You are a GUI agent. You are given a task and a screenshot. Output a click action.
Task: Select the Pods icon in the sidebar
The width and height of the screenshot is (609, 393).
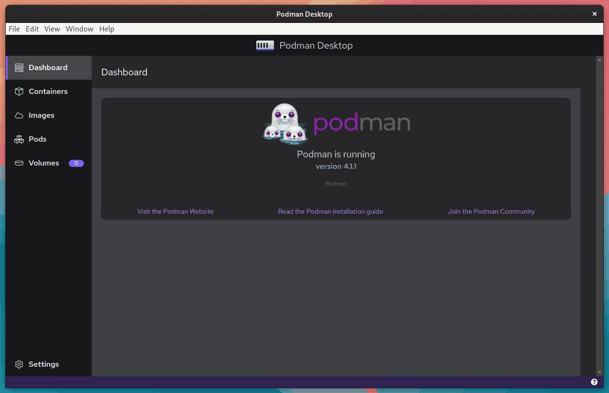click(19, 139)
